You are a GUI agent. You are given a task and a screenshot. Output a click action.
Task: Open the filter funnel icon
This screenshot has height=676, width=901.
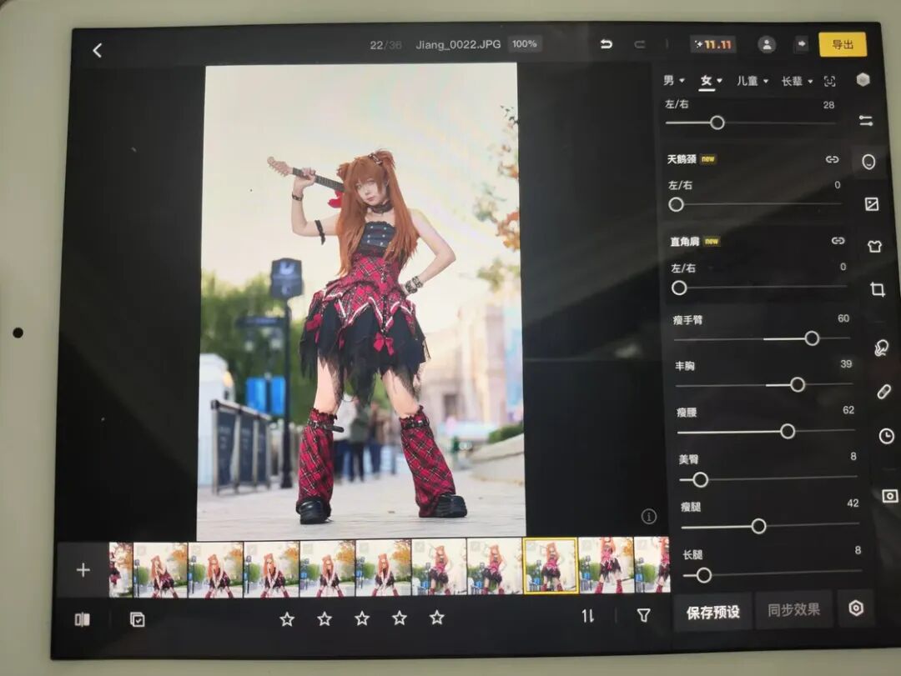pos(643,616)
